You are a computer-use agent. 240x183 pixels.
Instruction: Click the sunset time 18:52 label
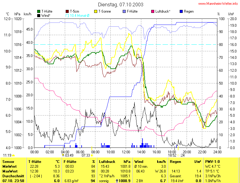pyautogui.click(x=172, y=155)
